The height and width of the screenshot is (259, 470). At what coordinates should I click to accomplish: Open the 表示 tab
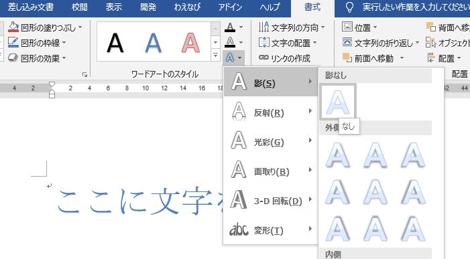coord(113,7)
